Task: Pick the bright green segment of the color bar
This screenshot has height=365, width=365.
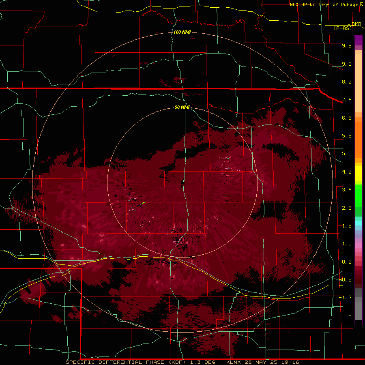Action: (x=358, y=195)
